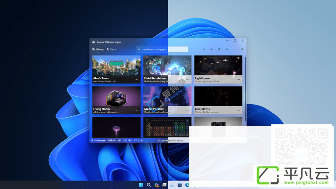Open the Lighthouse options ellipsis

point(239,79)
